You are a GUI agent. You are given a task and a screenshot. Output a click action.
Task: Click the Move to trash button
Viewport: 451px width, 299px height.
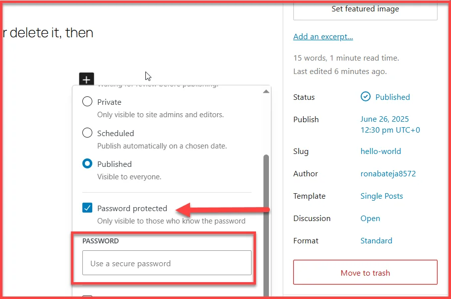pyautogui.click(x=365, y=272)
